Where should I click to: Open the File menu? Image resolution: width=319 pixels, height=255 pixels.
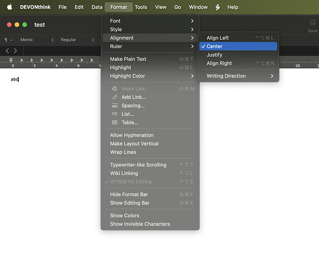click(62, 7)
